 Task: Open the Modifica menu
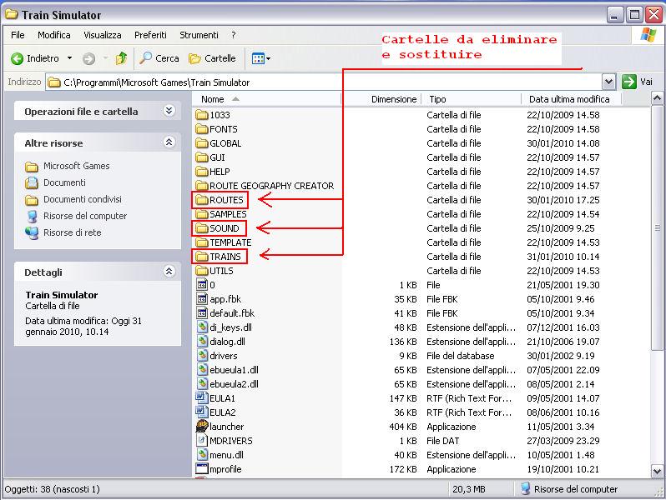pyautogui.click(x=54, y=35)
